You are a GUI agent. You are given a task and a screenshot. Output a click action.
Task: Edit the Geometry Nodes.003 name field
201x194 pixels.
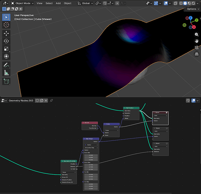point(21,101)
